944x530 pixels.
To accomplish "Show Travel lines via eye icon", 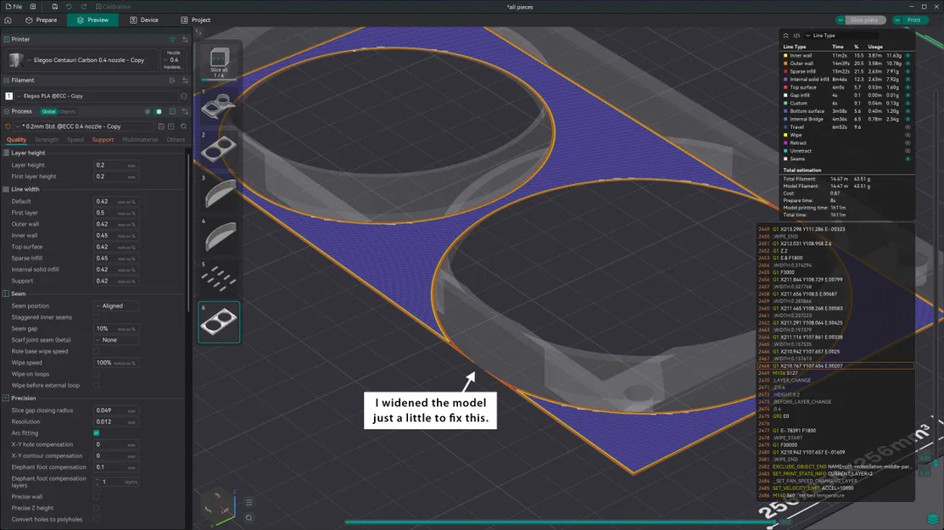I will pos(908,127).
